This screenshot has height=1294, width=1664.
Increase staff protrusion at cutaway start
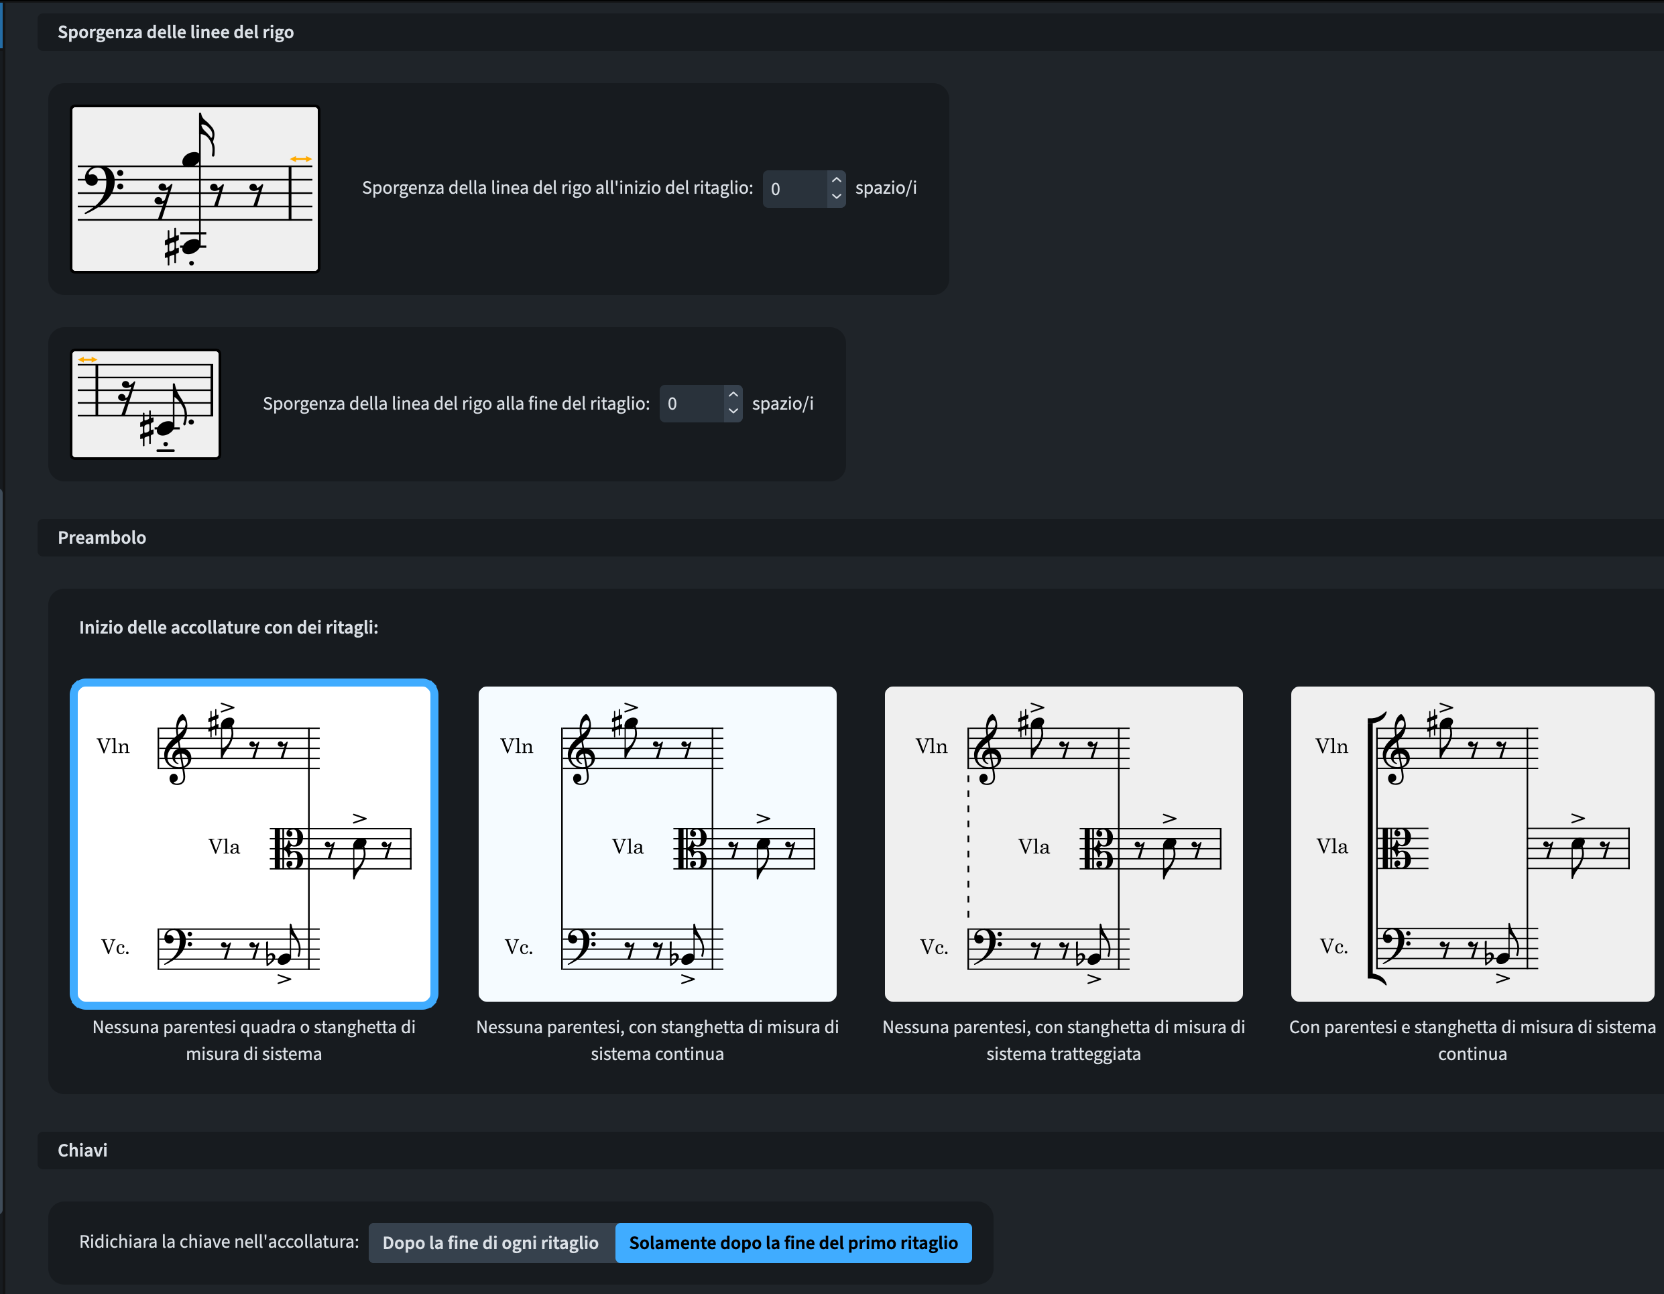[x=836, y=180]
